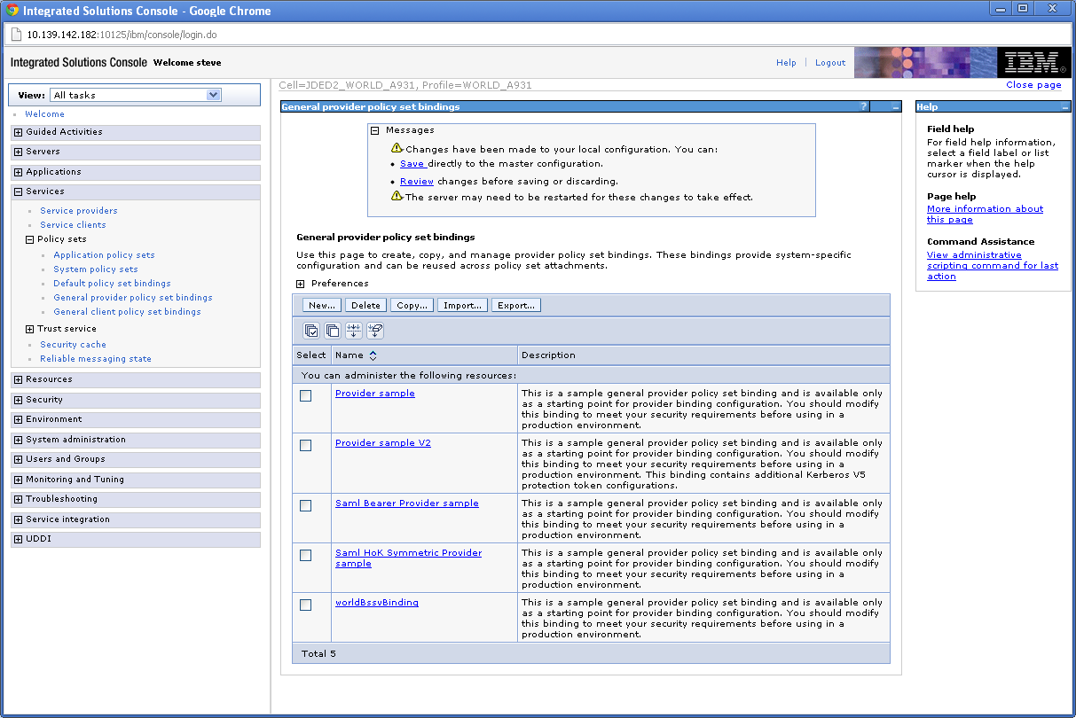Open the Provider sample V2 link
The width and height of the screenshot is (1076, 718).
(x=383, y=443)
